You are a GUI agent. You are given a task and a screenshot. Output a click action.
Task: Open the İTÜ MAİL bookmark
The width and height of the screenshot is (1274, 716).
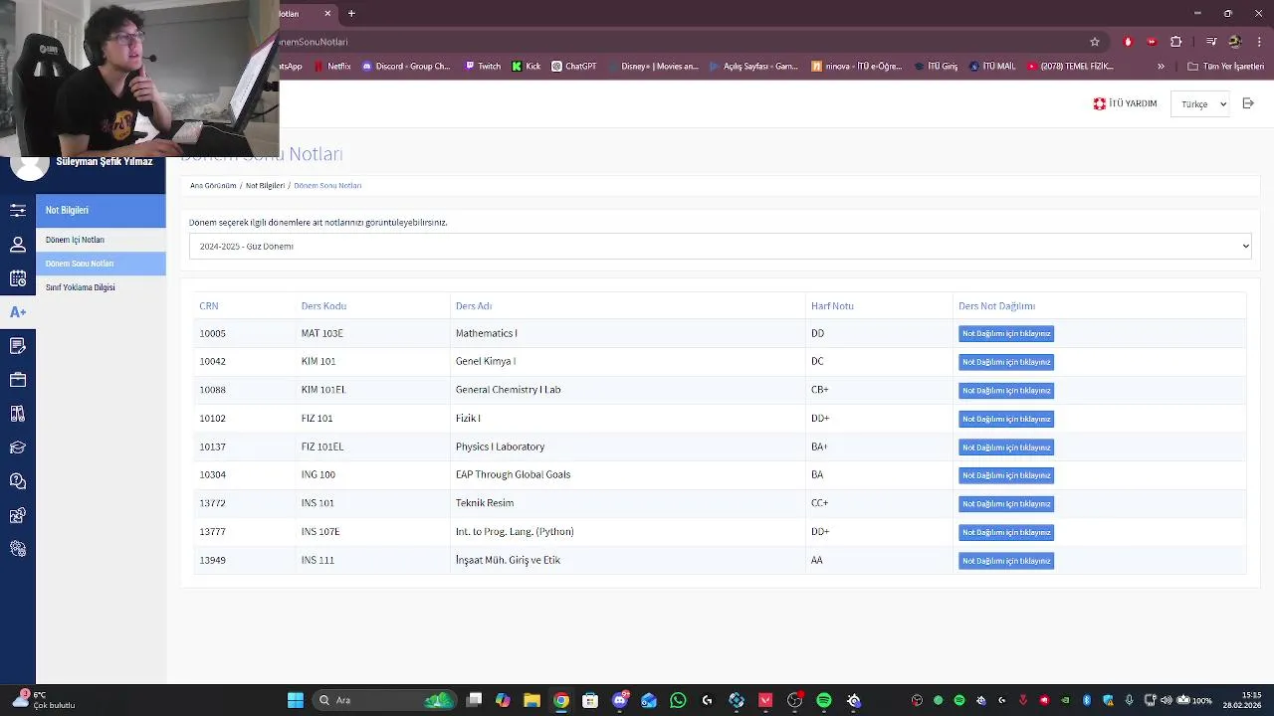point(991,67)
